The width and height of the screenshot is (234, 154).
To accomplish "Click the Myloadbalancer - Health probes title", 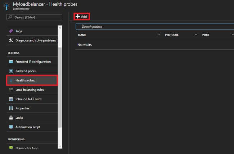I will point(45,4).
